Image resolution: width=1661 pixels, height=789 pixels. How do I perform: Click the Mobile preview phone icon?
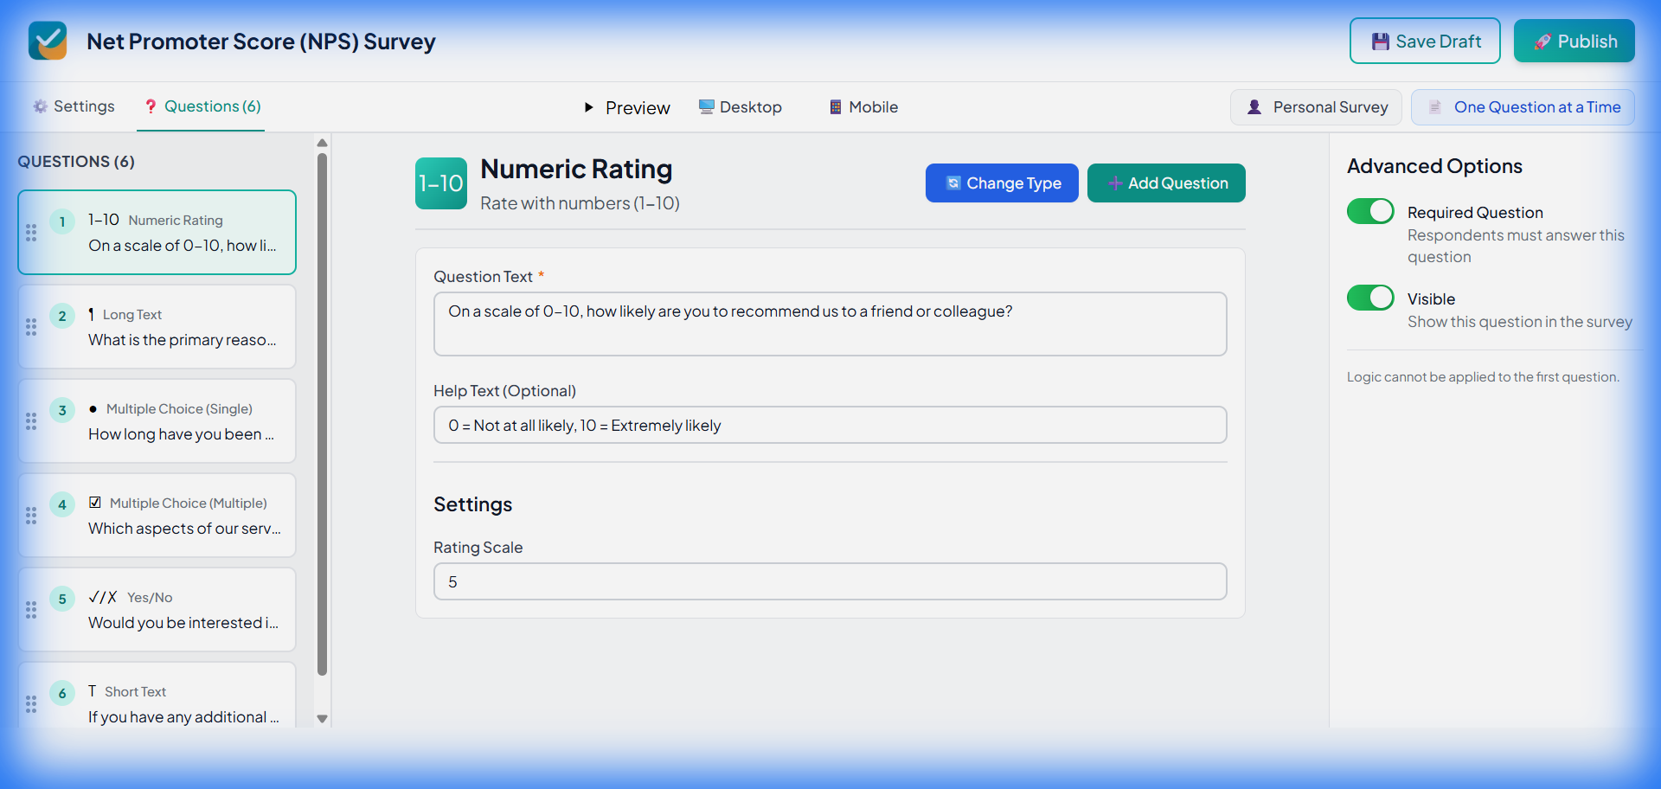coord(836,107)
